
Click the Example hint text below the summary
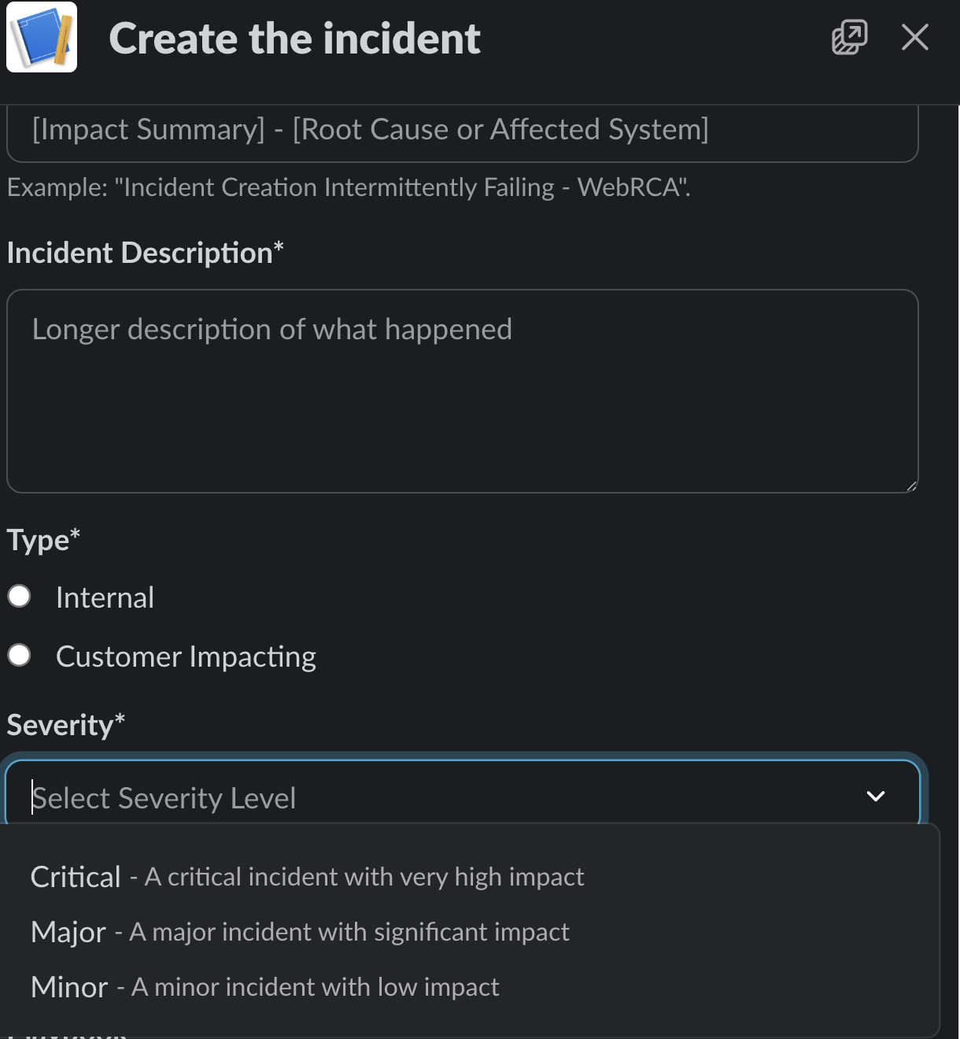click(348, 187)
